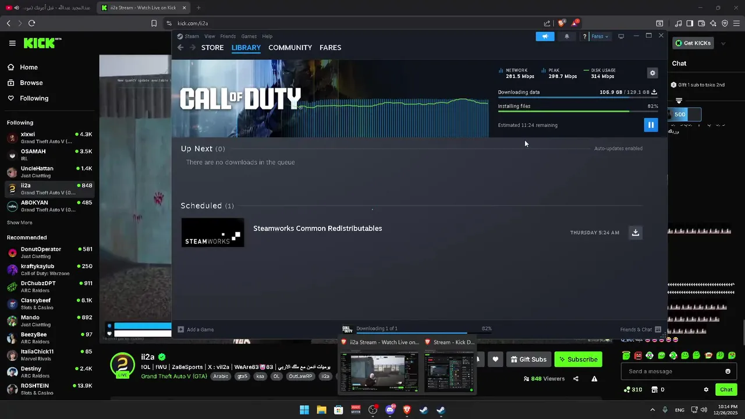
Task: Expand the Fares account dropdown
Action: [599, 36]
